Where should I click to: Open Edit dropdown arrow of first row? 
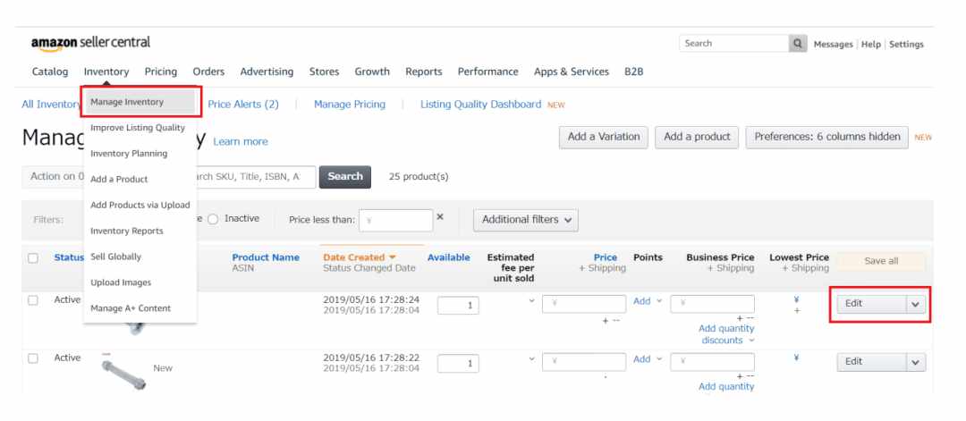pos(916,304)
